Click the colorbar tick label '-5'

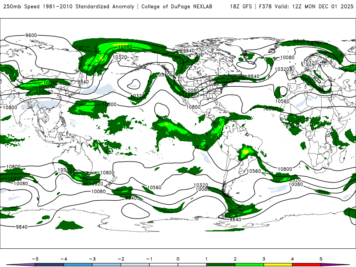click(x=35, y=259)
